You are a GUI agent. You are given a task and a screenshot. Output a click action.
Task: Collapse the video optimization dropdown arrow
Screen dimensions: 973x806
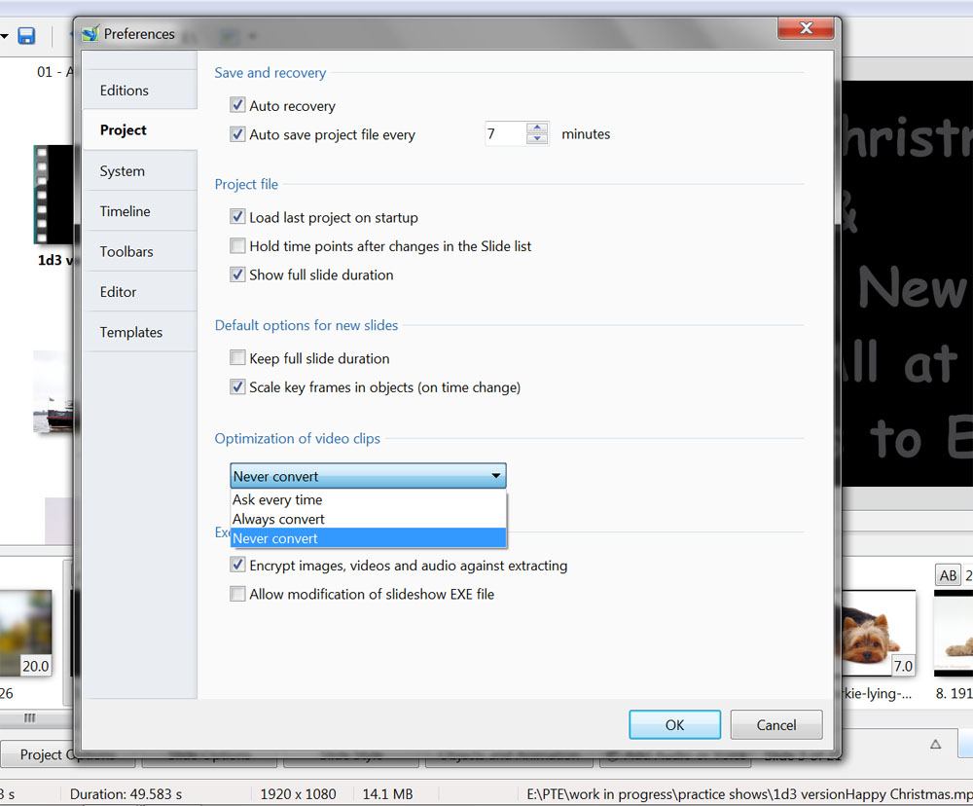click(496, 476)
